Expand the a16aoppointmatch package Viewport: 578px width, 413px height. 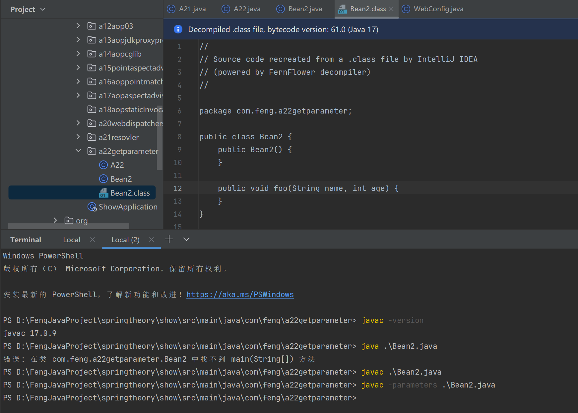pos(78,81)
